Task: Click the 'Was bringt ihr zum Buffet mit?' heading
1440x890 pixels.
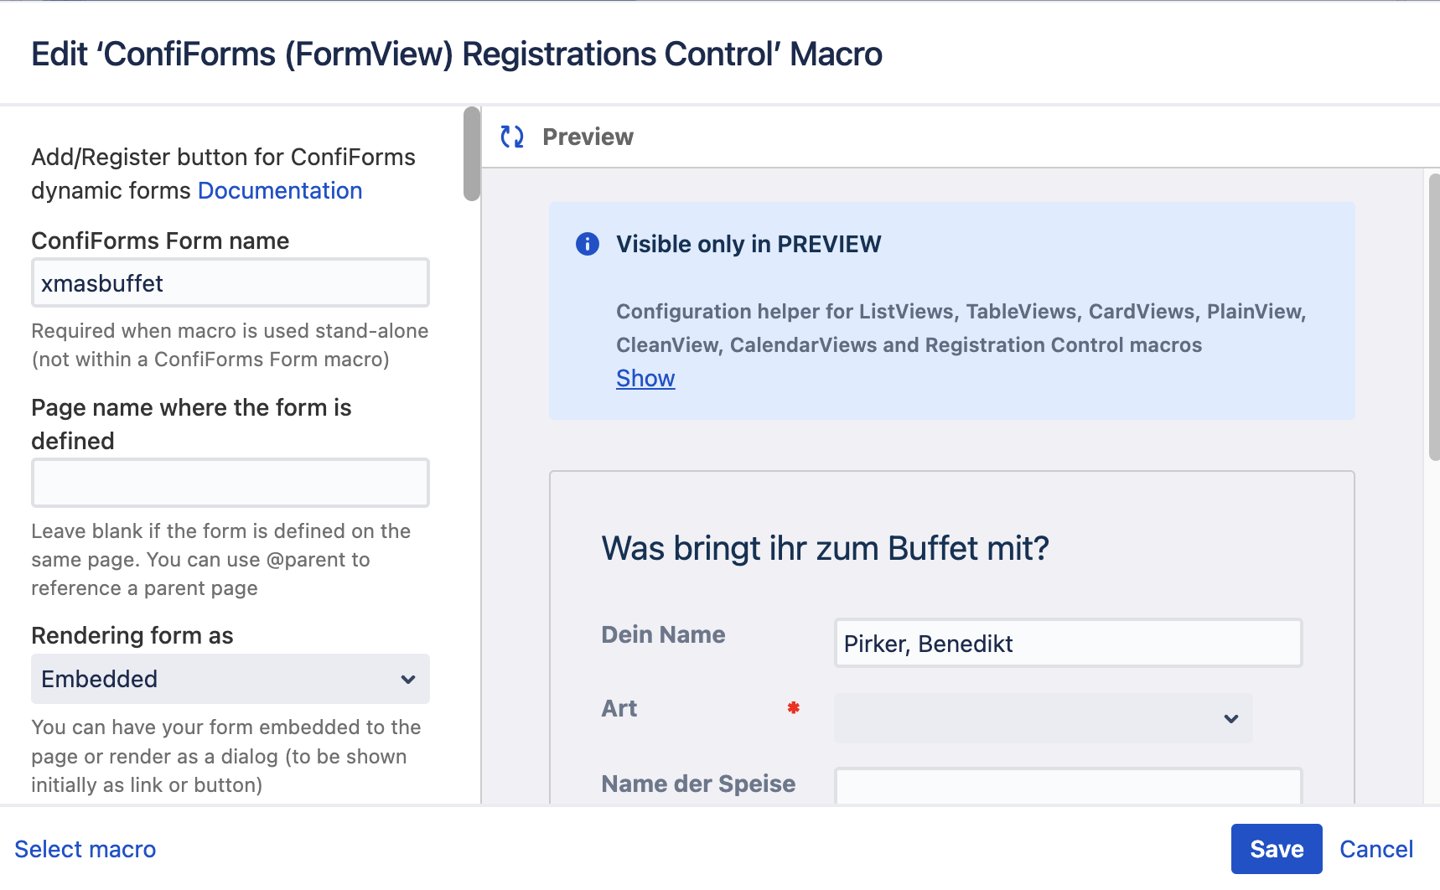Action: click(x=825, y=549)
